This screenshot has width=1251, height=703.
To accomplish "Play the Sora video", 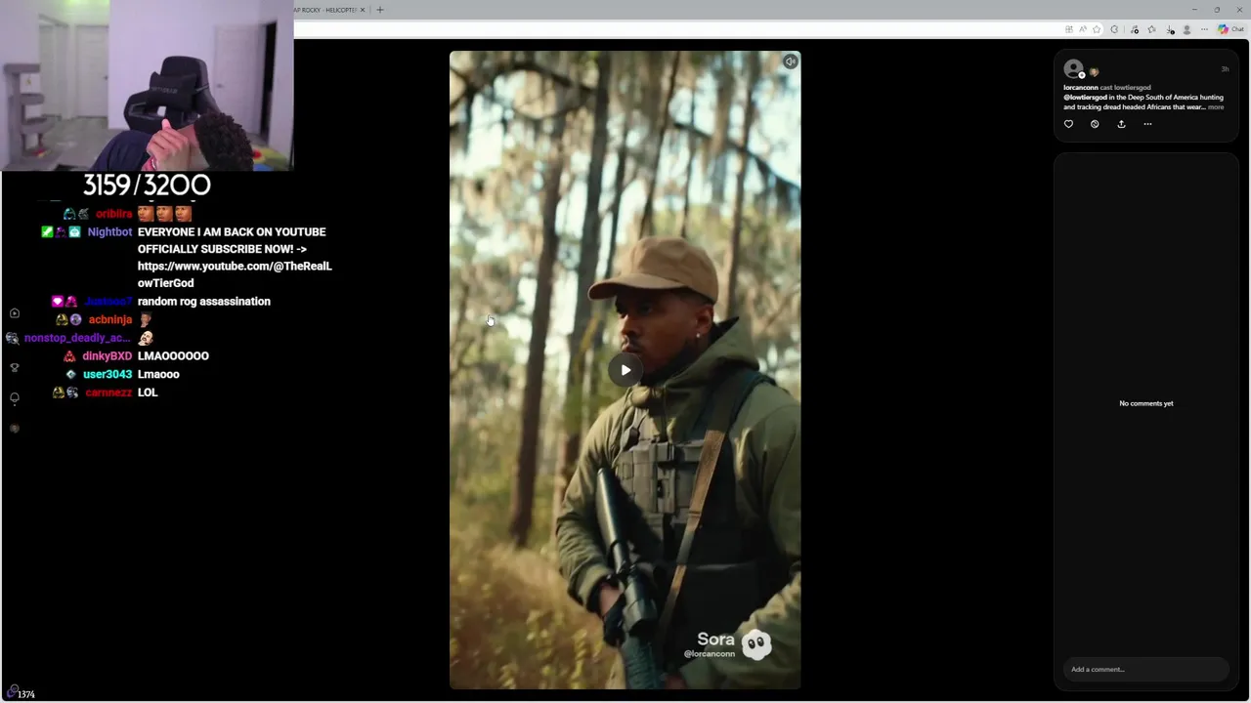I will 625,370.
